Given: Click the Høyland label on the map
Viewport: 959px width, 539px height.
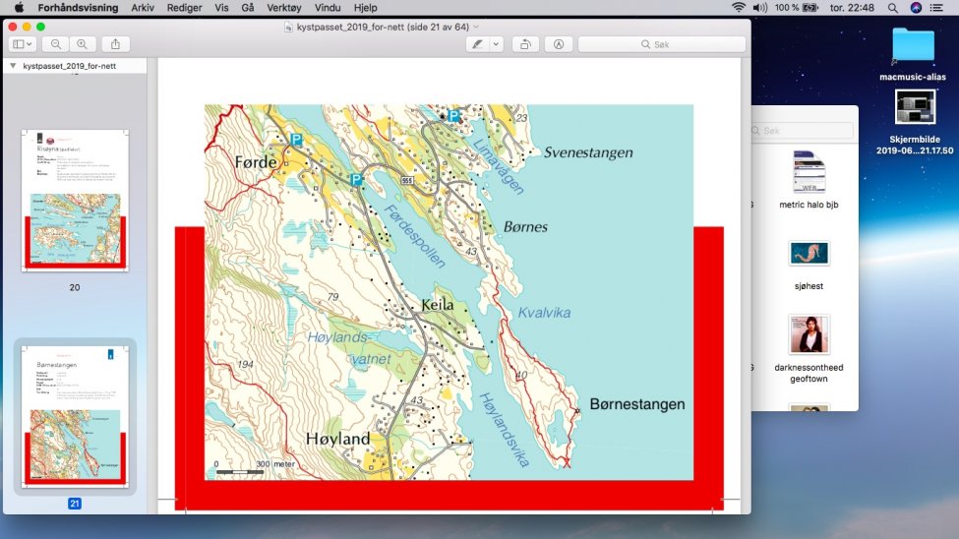Looking at the screenshot, I should coord(337,439).
